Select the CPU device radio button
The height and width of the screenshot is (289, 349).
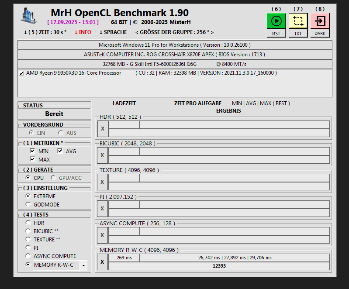tap(28, 178)
